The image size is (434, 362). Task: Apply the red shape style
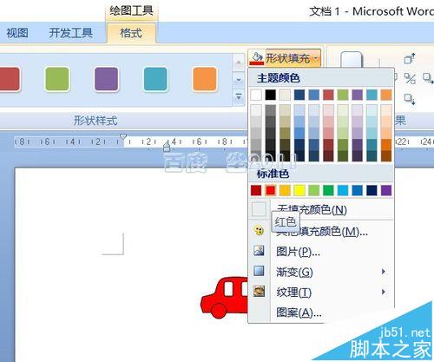(10, 79)
